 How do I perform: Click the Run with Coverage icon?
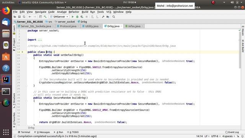tap(82, 17)
